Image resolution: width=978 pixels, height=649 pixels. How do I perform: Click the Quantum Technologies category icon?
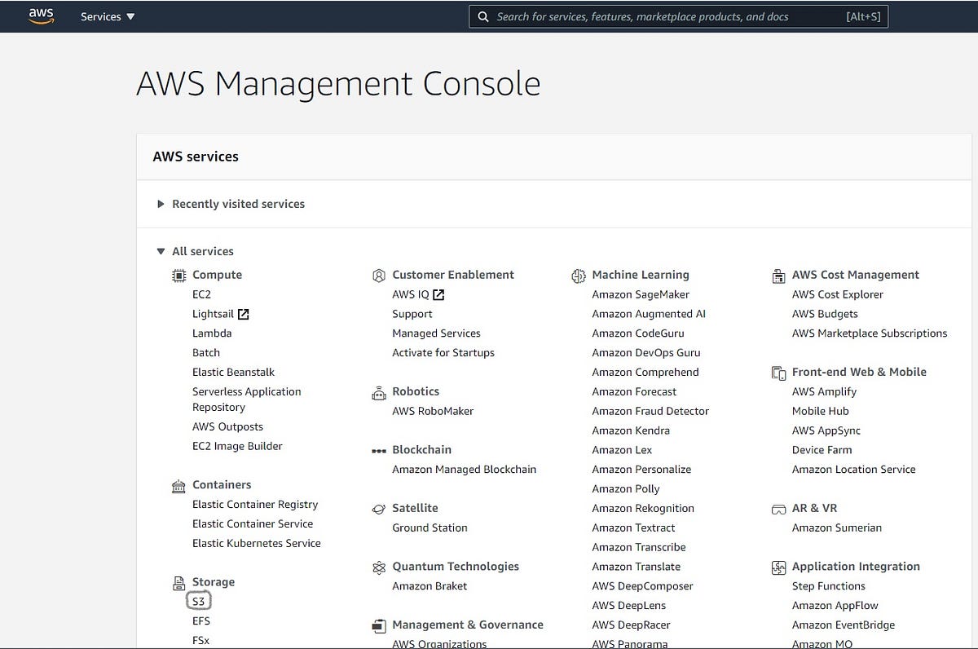click(x=378, y=567)
